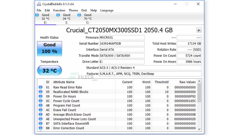Select the Raw Read Error Rate attribute name
233x135 pixels.
pyautogui.click(x=68, y=87)
